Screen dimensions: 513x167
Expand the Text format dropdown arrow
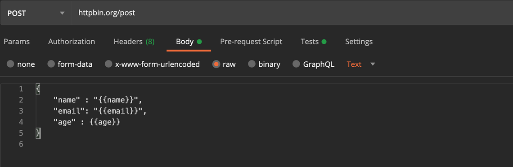[x=373, y=64]
